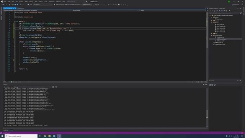
Task: Open the main() member navigation dropdown
Action: coord(173,10)
